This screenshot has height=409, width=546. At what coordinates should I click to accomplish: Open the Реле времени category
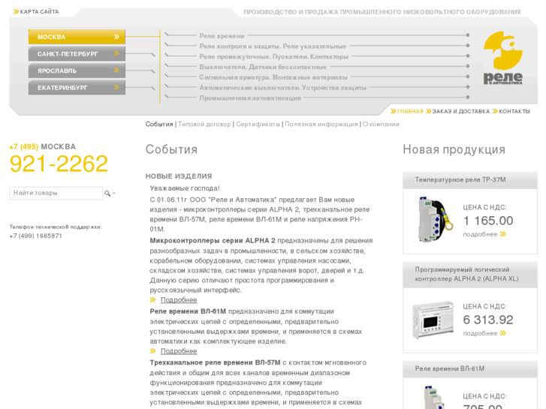point(222,36)
